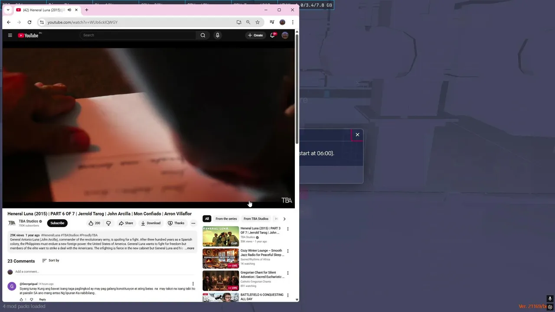Open the TBA Studios channel name link

point(28,221)
